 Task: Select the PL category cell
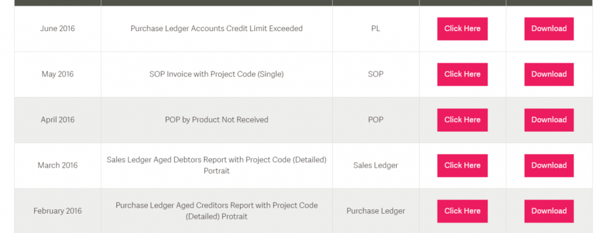point(376,29)
